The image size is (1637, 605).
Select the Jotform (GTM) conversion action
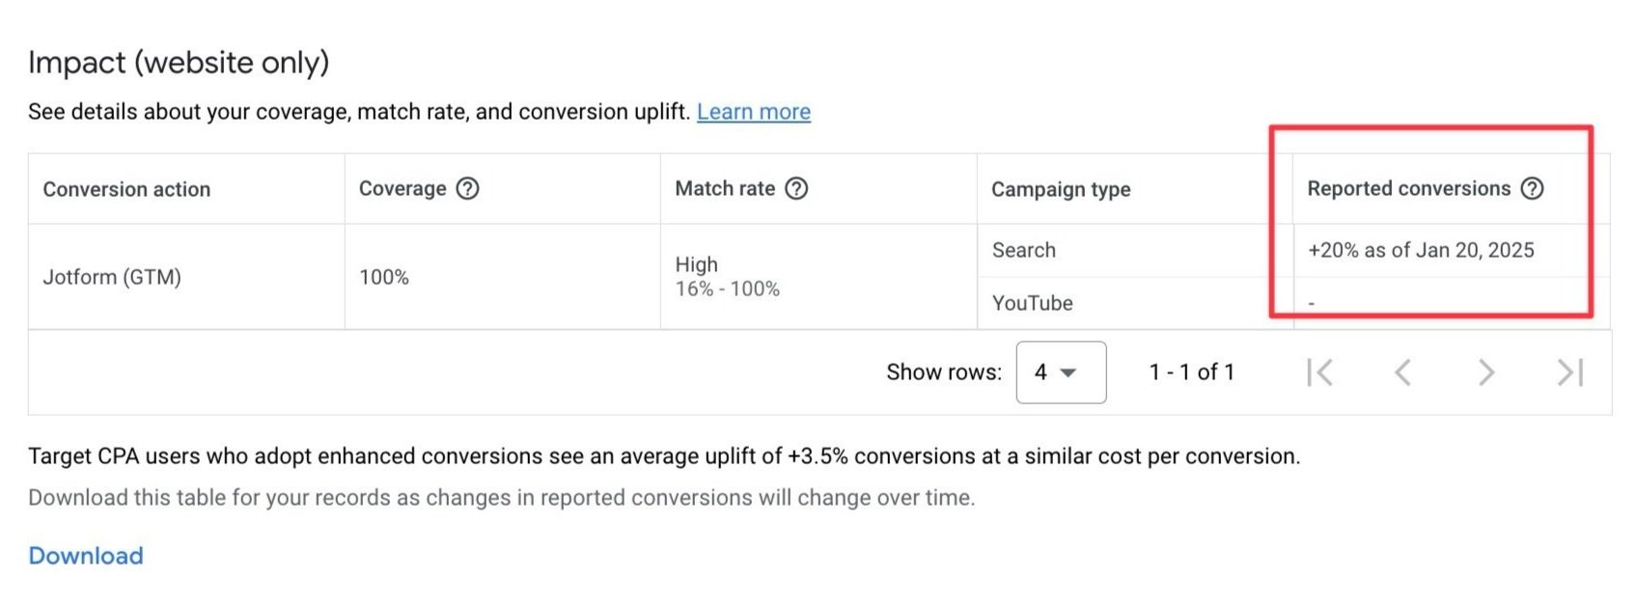point(112,277)
